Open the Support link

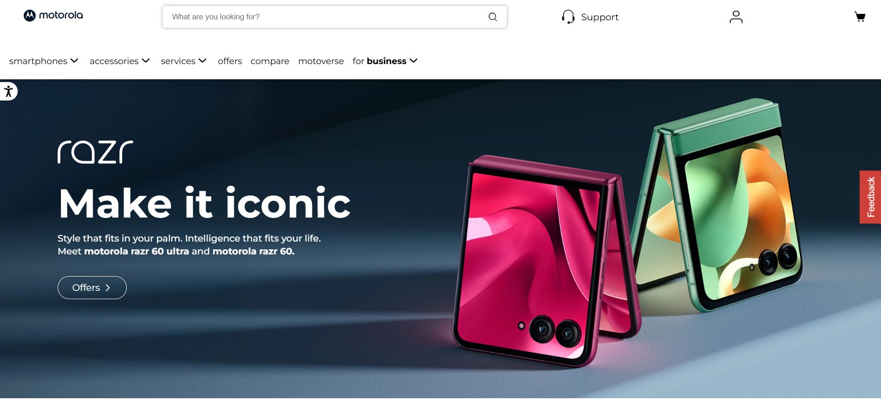tap(599, 17)
